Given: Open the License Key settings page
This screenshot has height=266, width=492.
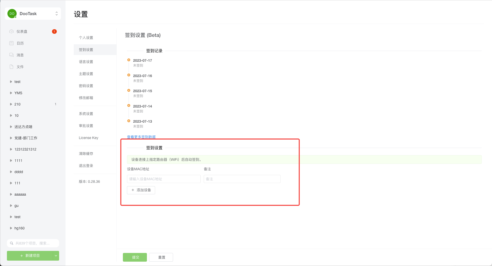Looking at the screenshot, I should coord(89,138).
